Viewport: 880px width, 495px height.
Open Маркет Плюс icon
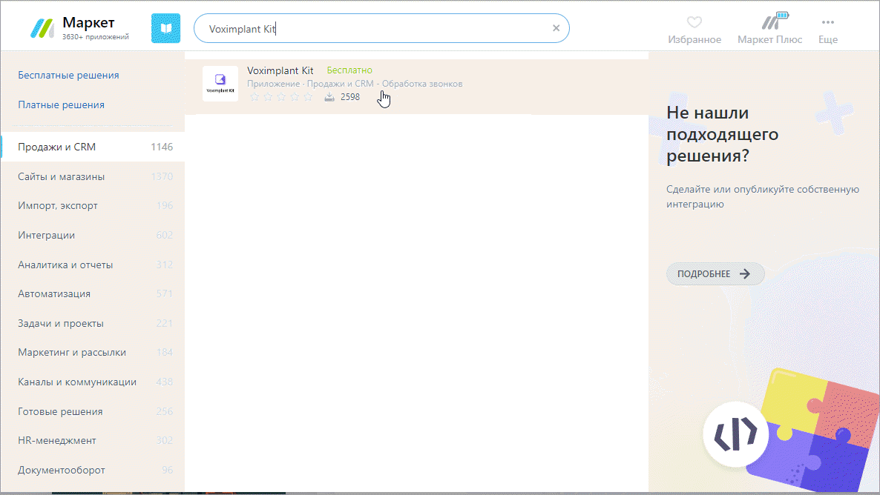point(775,21)
